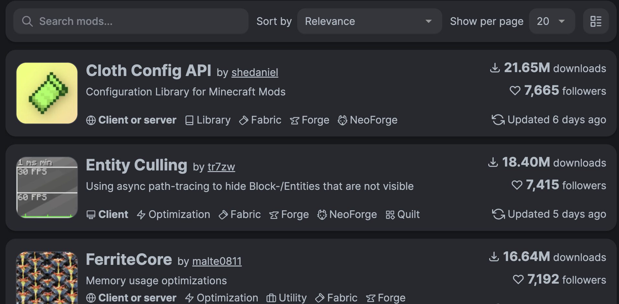Click the Fabric icon on Cloth Config API
619x304 pixels.
(243, 120)
